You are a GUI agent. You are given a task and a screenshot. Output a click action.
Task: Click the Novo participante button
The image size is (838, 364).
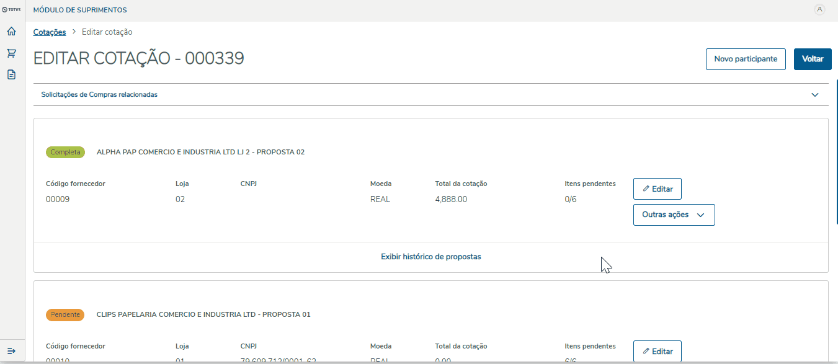pos(746,59)
